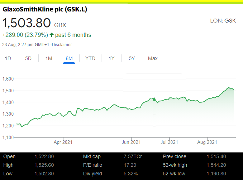Screen dimensions: 243x180
Task: Switch to the 1M range tab
Action: coord(49,58)
